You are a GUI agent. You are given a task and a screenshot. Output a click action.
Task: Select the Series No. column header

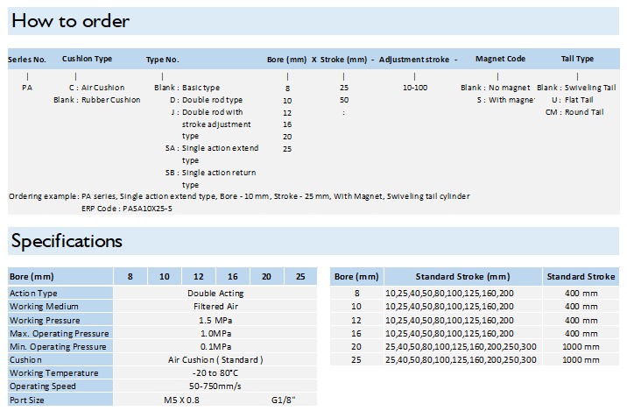(x=27, y=60)
